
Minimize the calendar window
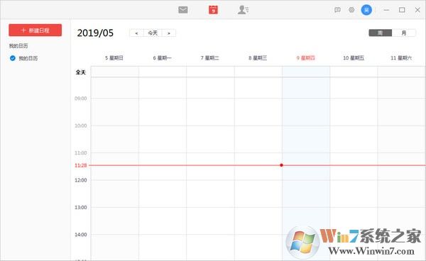pyautogui.click(x=386, y=10)
